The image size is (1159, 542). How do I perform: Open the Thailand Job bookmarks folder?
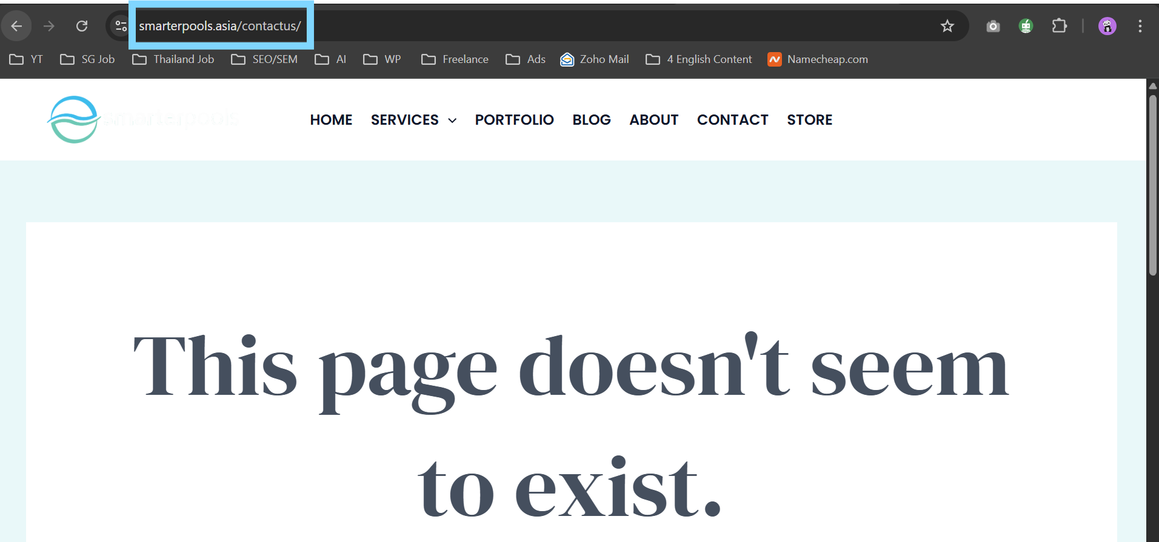tap(173, 59)
